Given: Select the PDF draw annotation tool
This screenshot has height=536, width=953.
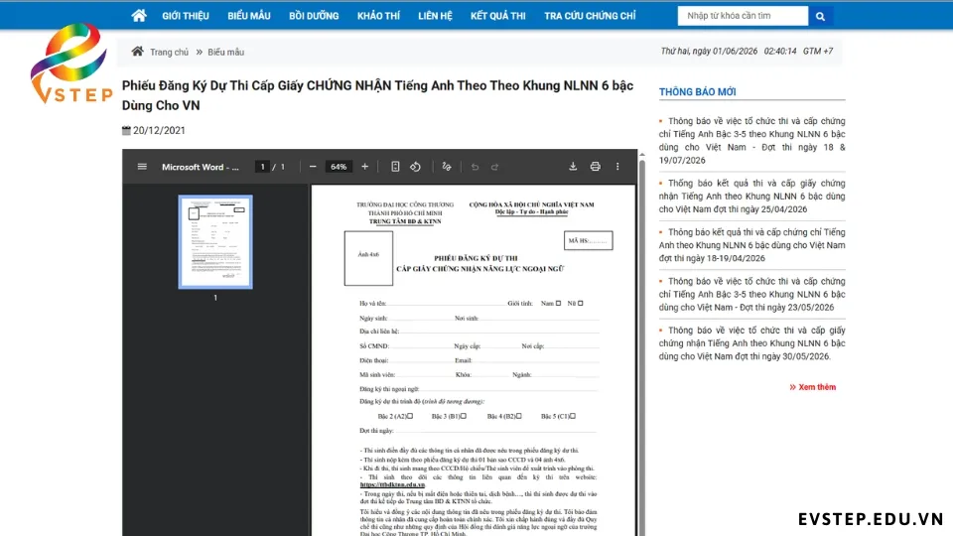Looking at the screenshot, I should tap(447, 167).
